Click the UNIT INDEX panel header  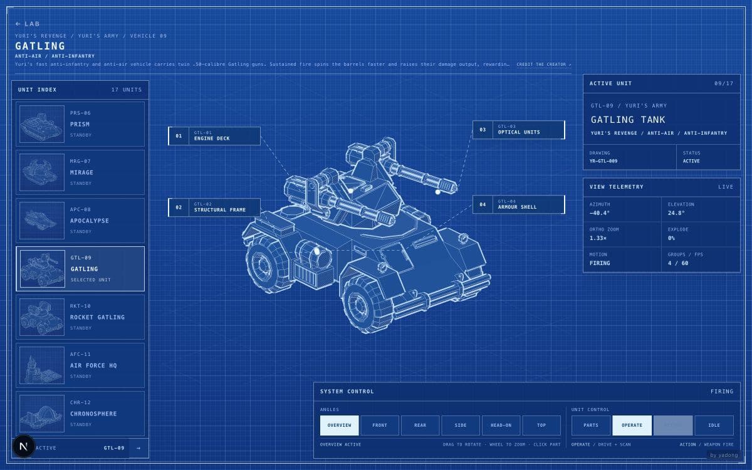(x=80, y=90)
